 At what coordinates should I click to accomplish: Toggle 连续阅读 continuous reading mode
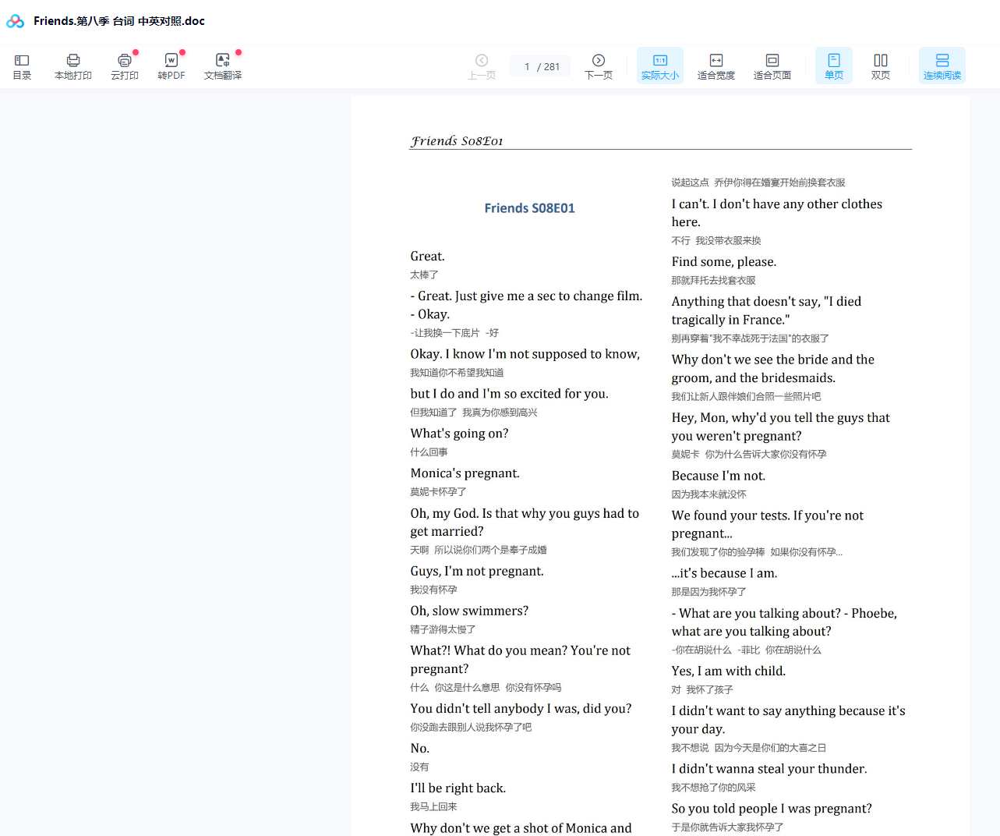click(942, 66)
